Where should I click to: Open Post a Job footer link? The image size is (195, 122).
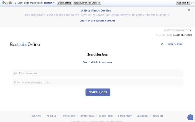(158, 116)
